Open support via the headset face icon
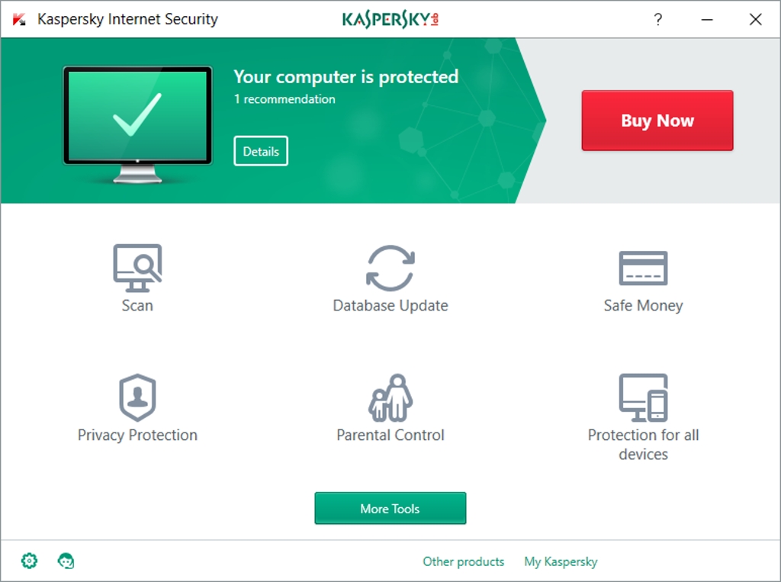 [x=66, y=561]
